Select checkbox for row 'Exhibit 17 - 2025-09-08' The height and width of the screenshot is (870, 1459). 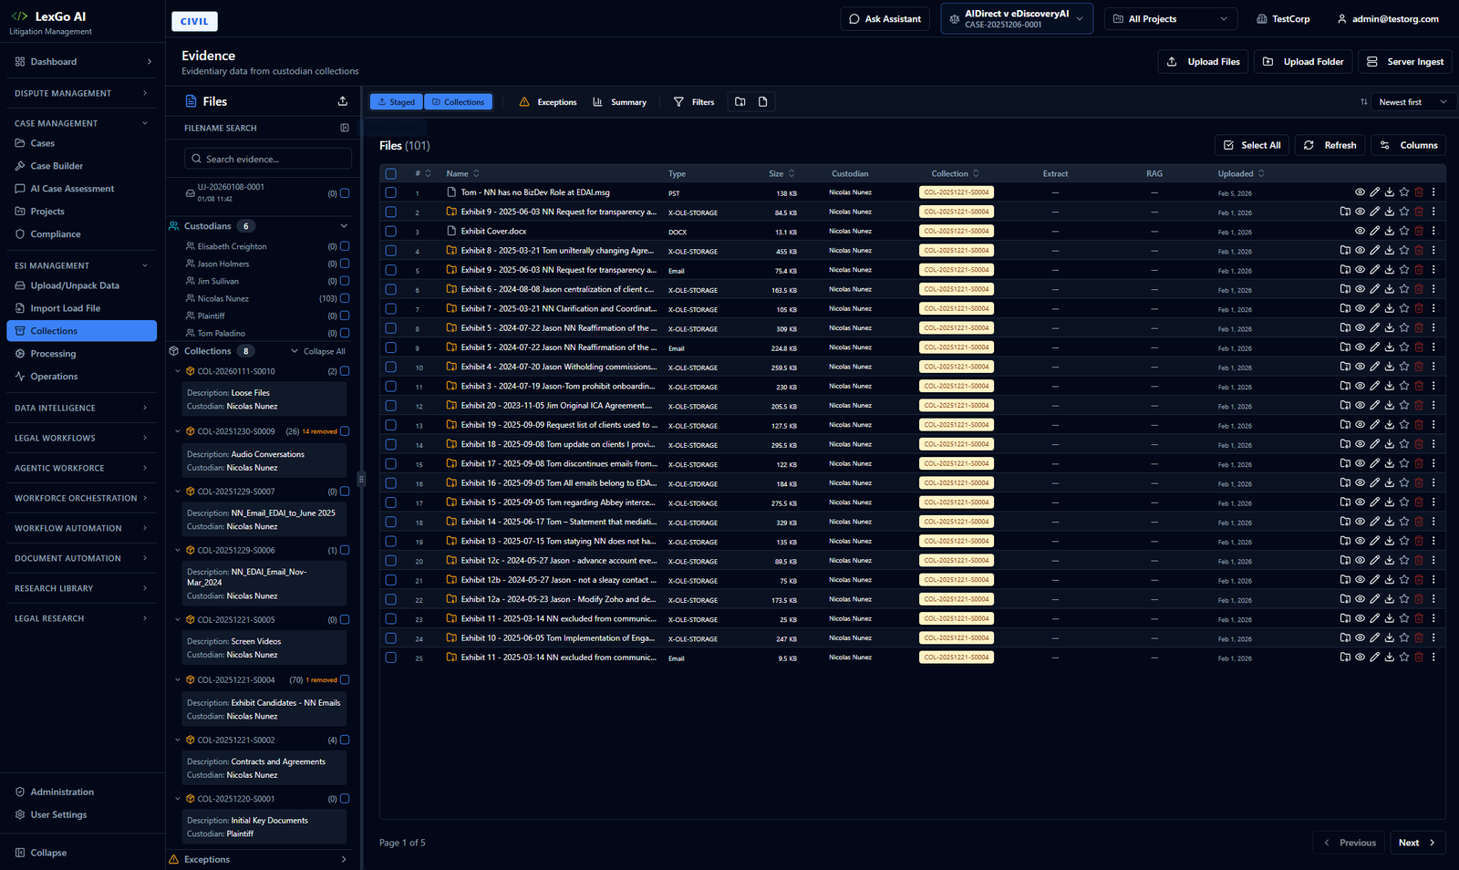[391, 463]
